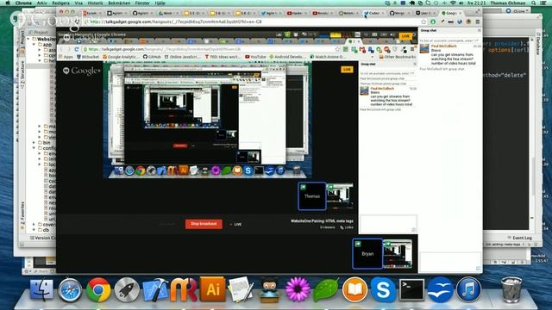This screenshot has height=310, width=552.
Task: Open the Redigera menu
Action: (60, 3)
